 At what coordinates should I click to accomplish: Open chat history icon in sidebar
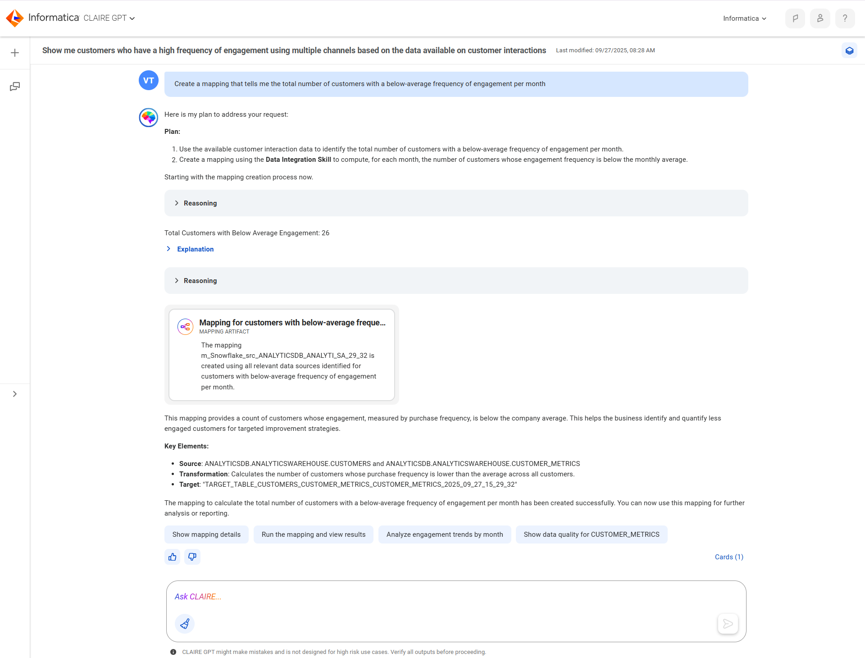point(15,87)
